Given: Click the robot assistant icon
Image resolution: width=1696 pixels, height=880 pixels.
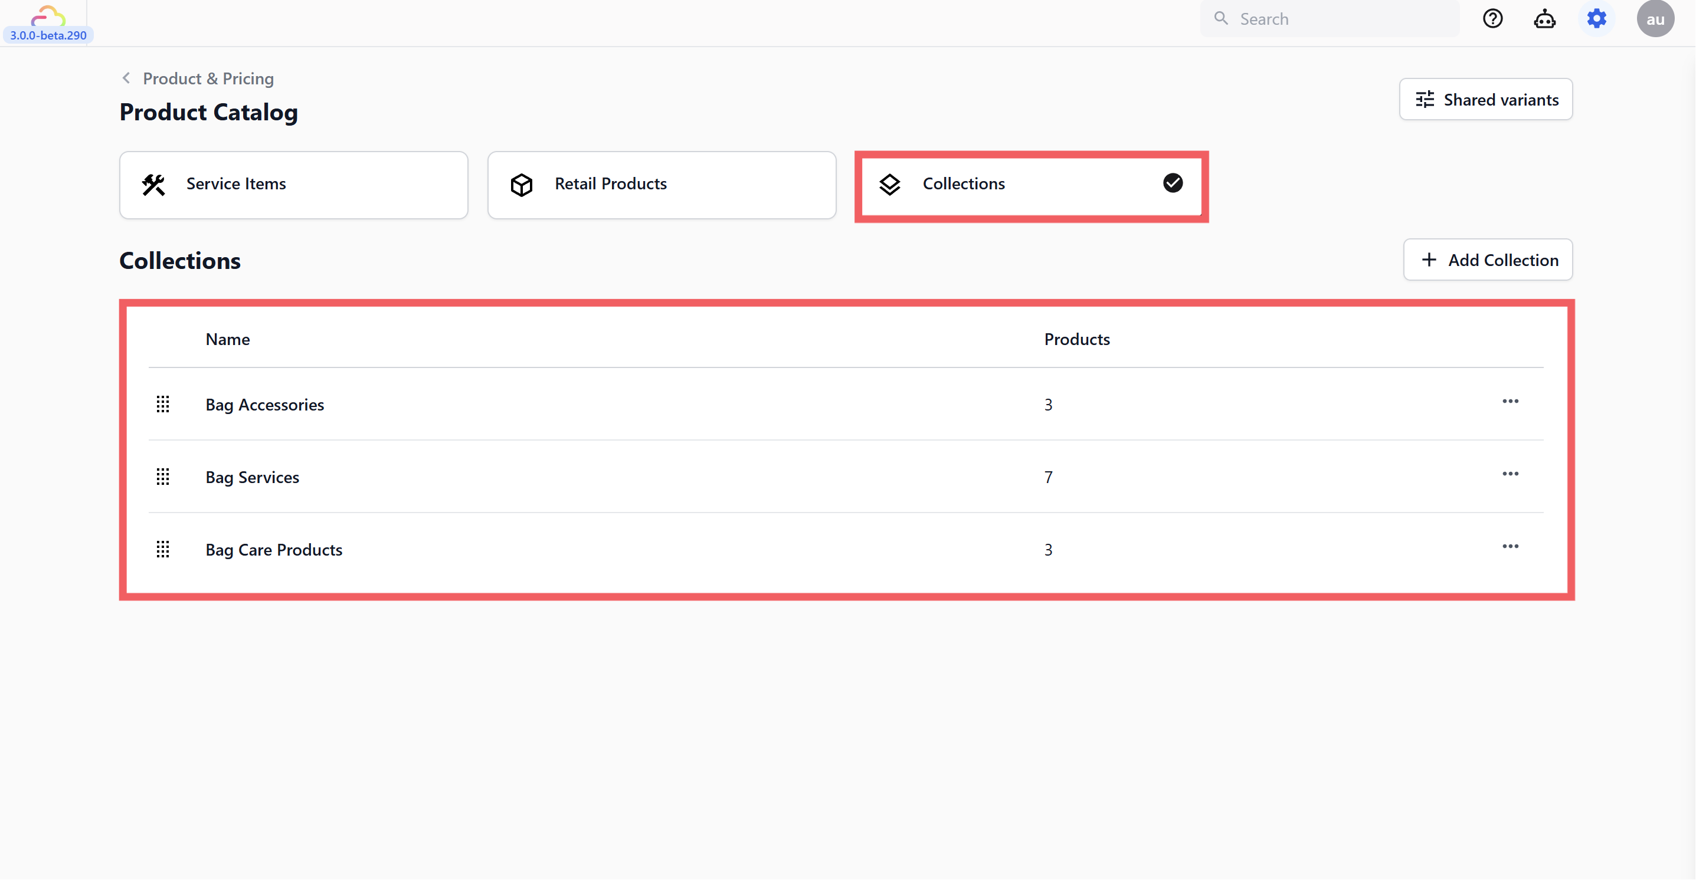Looking at the screenshot, I should pos(1544,19).
